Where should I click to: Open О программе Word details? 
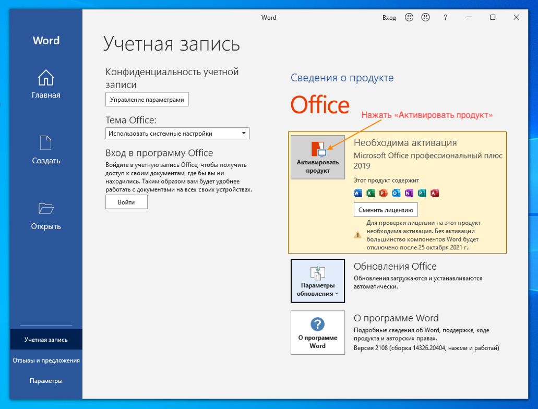tap(318, 332)
